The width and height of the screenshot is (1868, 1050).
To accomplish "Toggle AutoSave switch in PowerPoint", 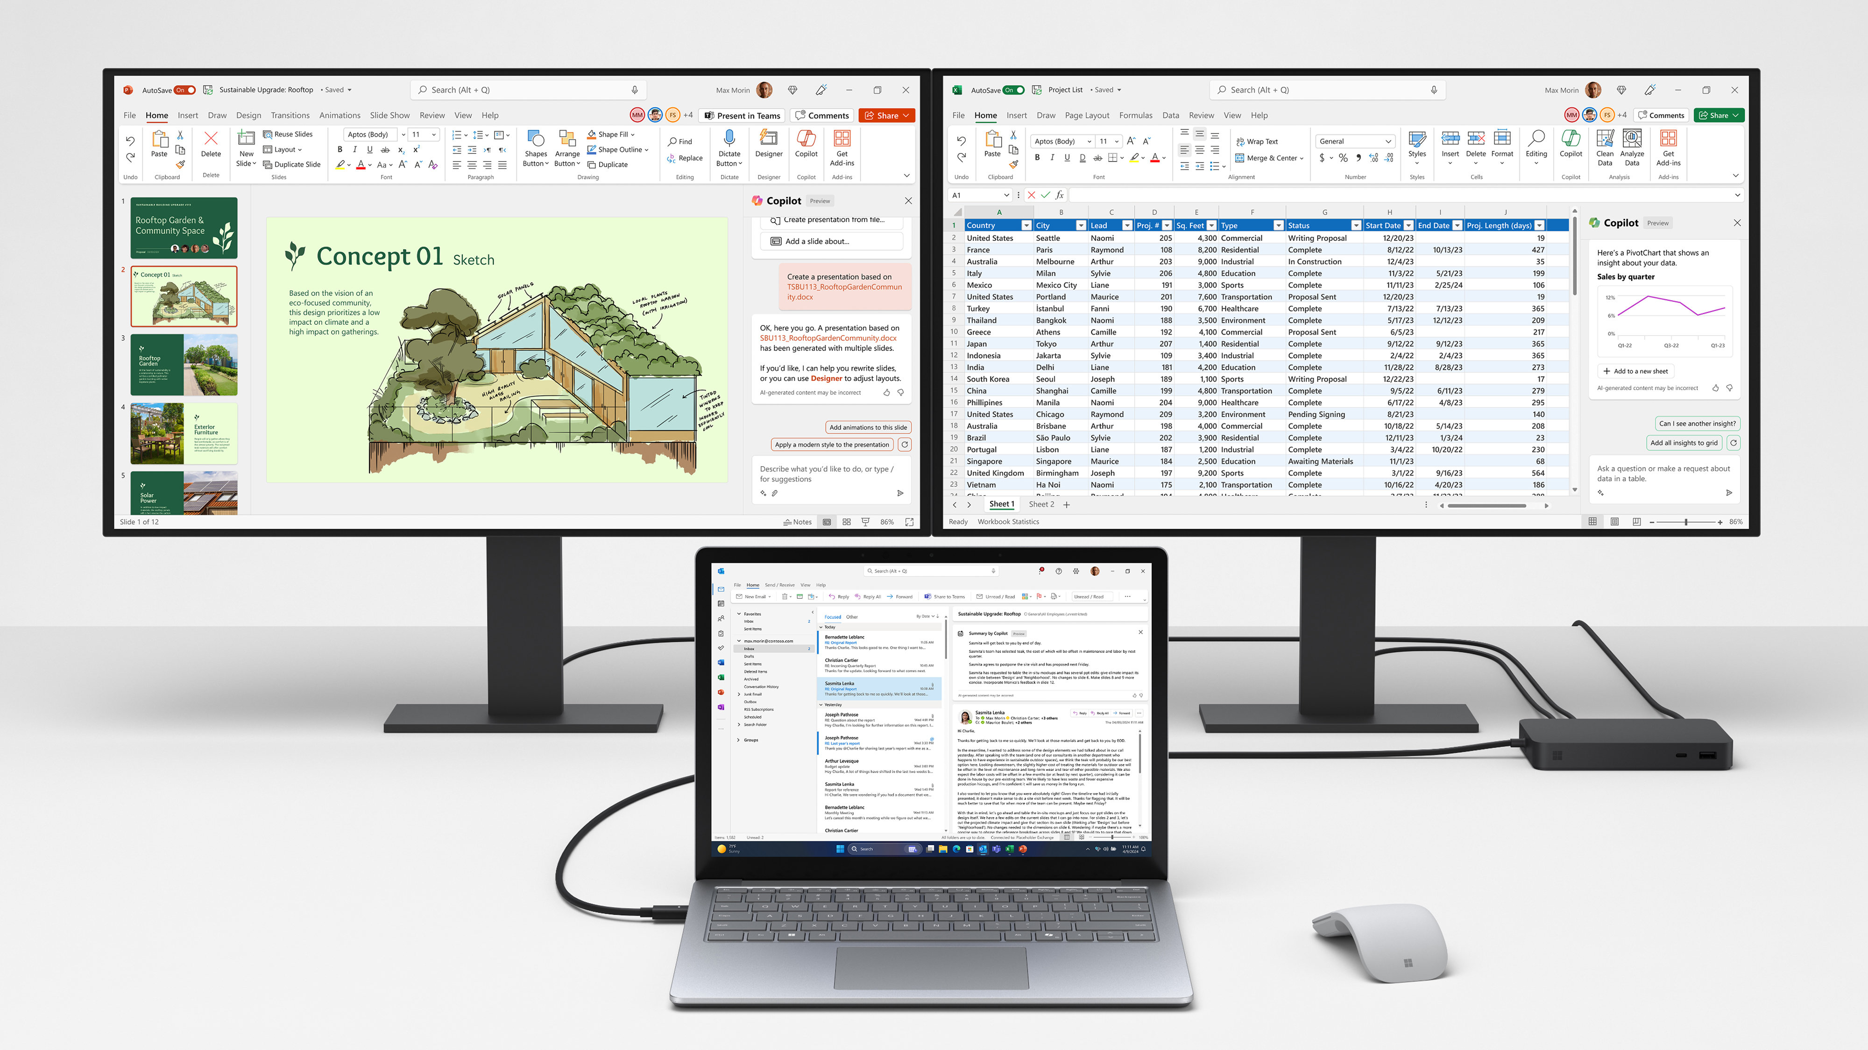I will (x=180, y=89).
